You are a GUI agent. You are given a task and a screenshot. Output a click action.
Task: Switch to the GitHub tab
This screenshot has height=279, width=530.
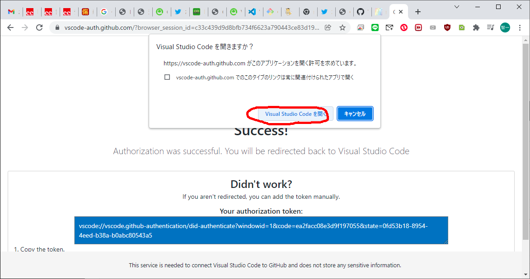point(360,12)
